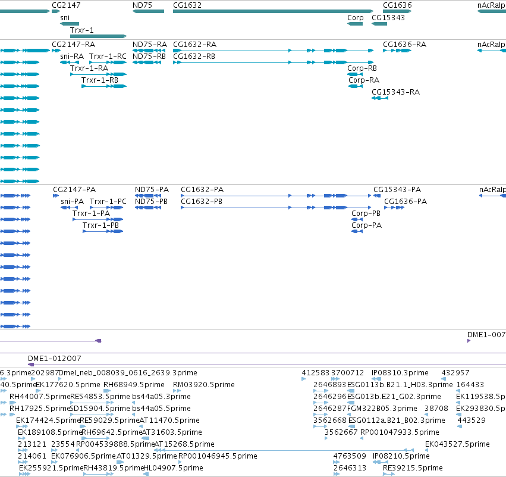Open feature 4763509
This screenshot has height=477, width=506.
[350, 456]
